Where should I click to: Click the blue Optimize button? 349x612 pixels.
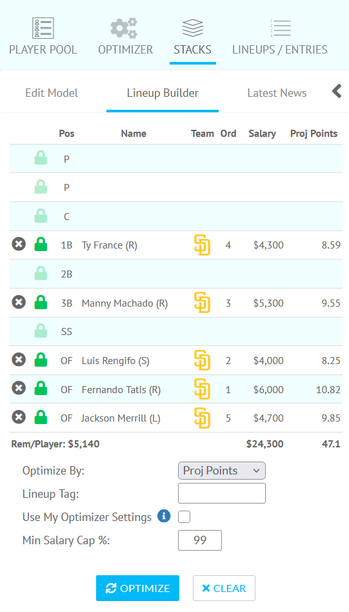pos(137,588)
